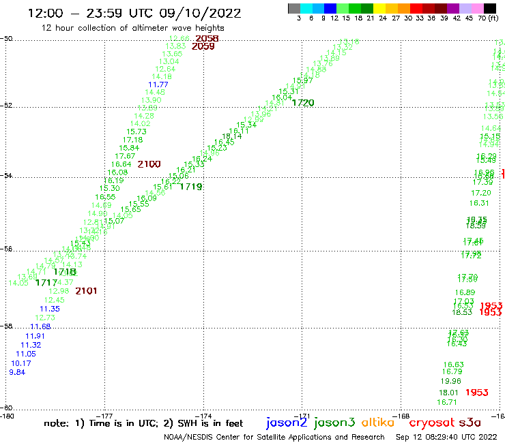This screenshot has width=505, height=443.
Task: Select the wave height value 12.45
Action: coord(54,300)
